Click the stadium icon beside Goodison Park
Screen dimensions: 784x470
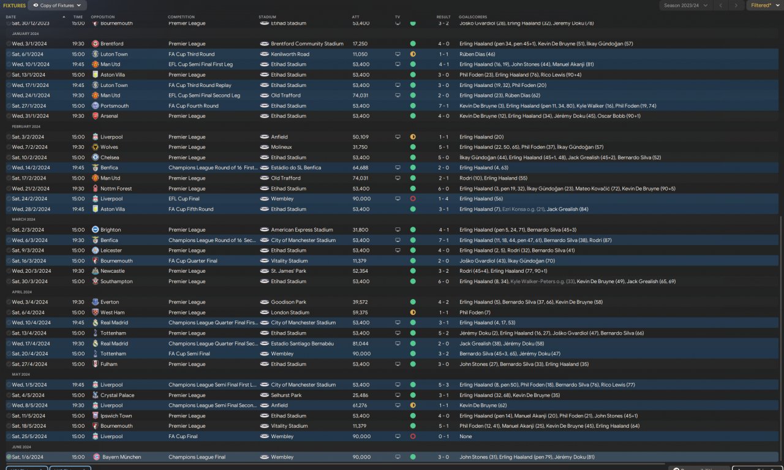click(264, 302)
